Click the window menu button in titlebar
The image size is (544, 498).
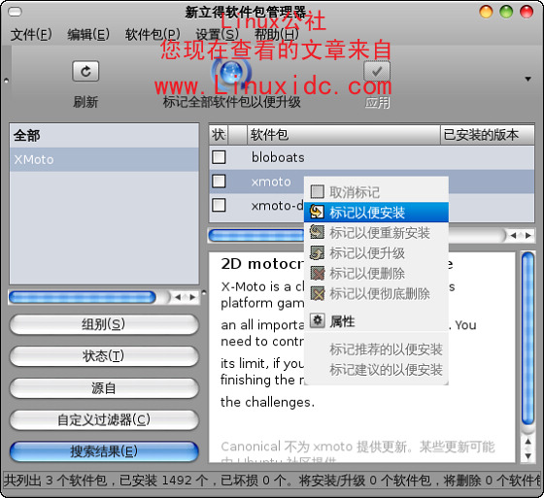pyautogui.click(x=15, y=13)
